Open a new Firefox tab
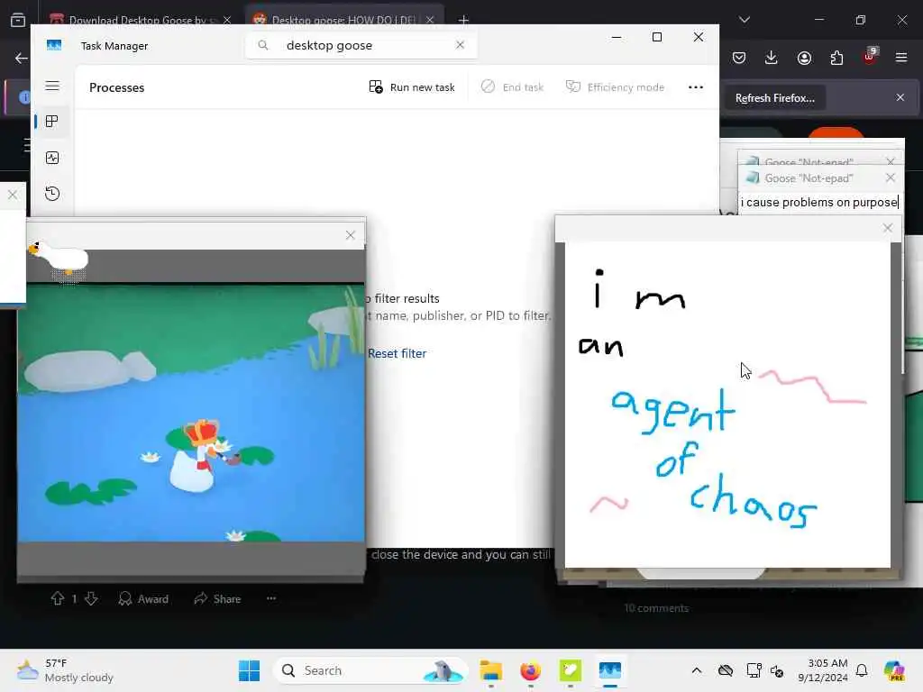Image resolution: width=923 pixels, height=692 pixels. [x=464, y=20]
